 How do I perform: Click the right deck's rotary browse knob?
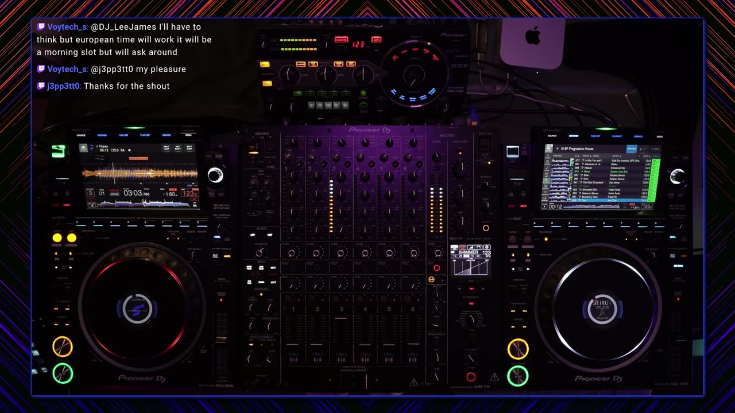[678, 176]
